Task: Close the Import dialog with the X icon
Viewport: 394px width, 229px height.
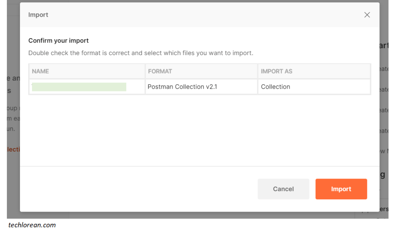Action: [x=367, y=15]
